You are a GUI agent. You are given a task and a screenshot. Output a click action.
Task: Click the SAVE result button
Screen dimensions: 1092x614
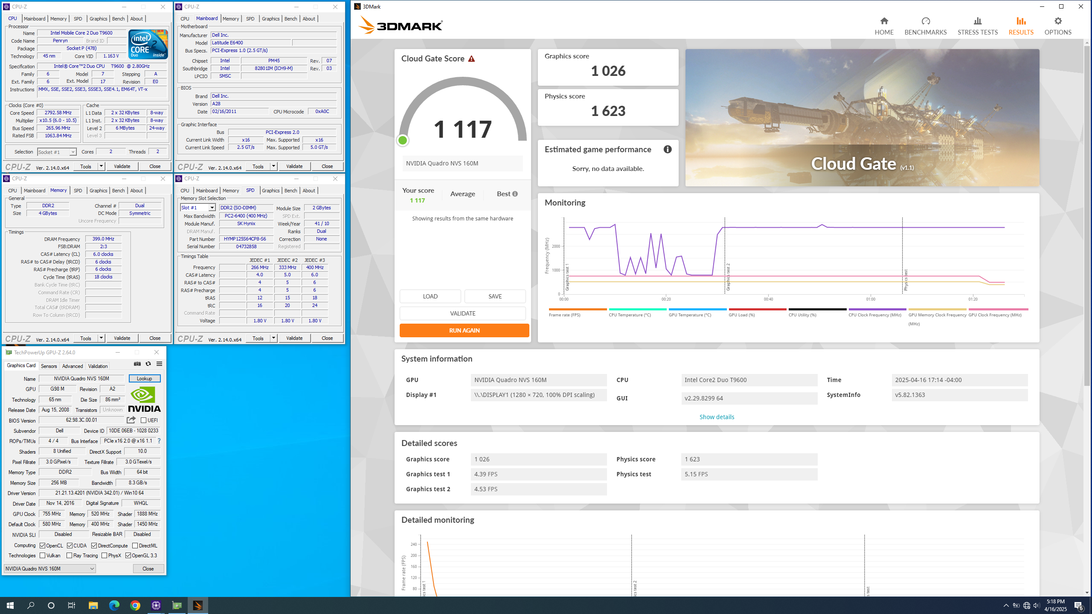(495, 296)
